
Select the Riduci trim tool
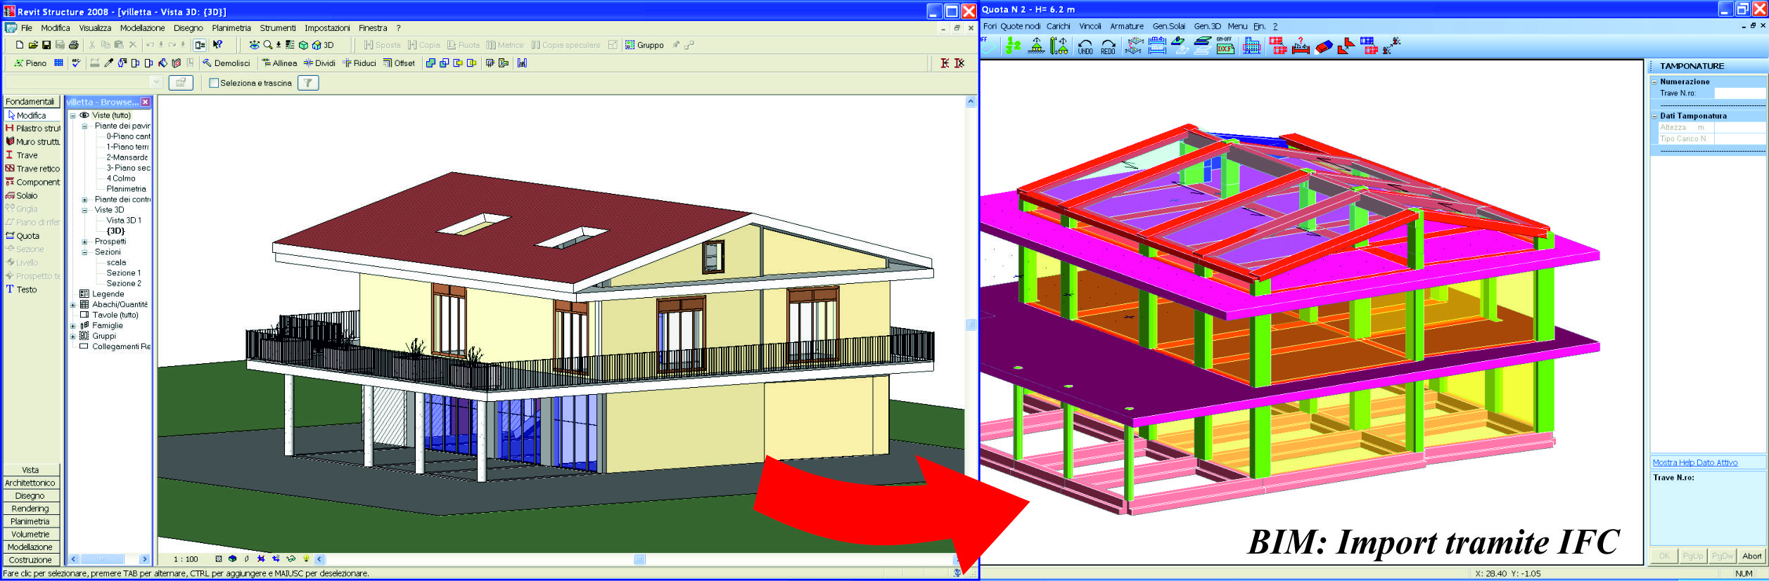[359, 63]
